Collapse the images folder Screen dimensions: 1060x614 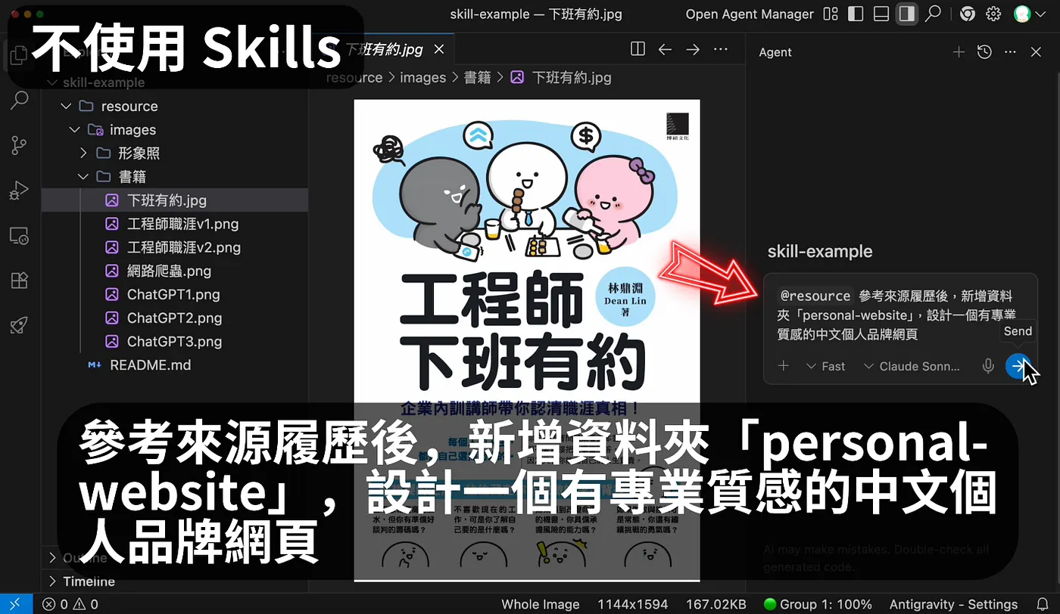click(75, 129)
